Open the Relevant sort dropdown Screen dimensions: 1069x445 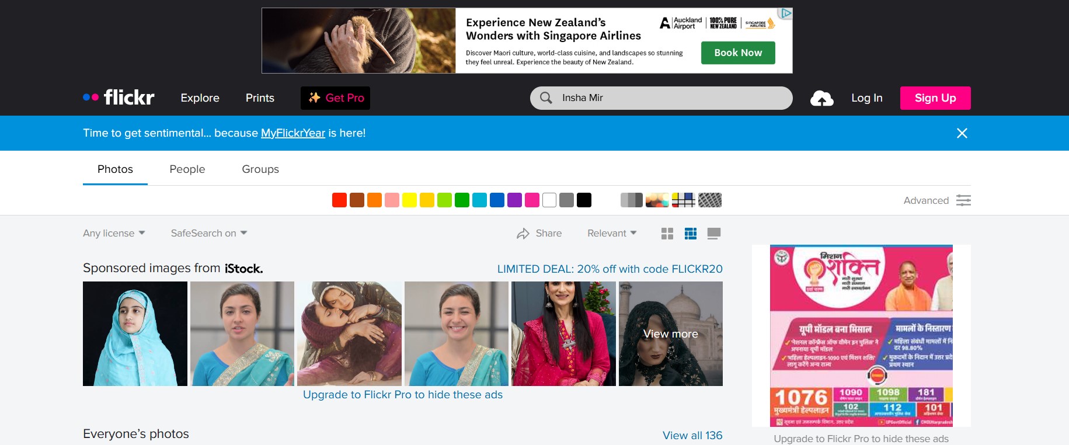tap(612, 234)
